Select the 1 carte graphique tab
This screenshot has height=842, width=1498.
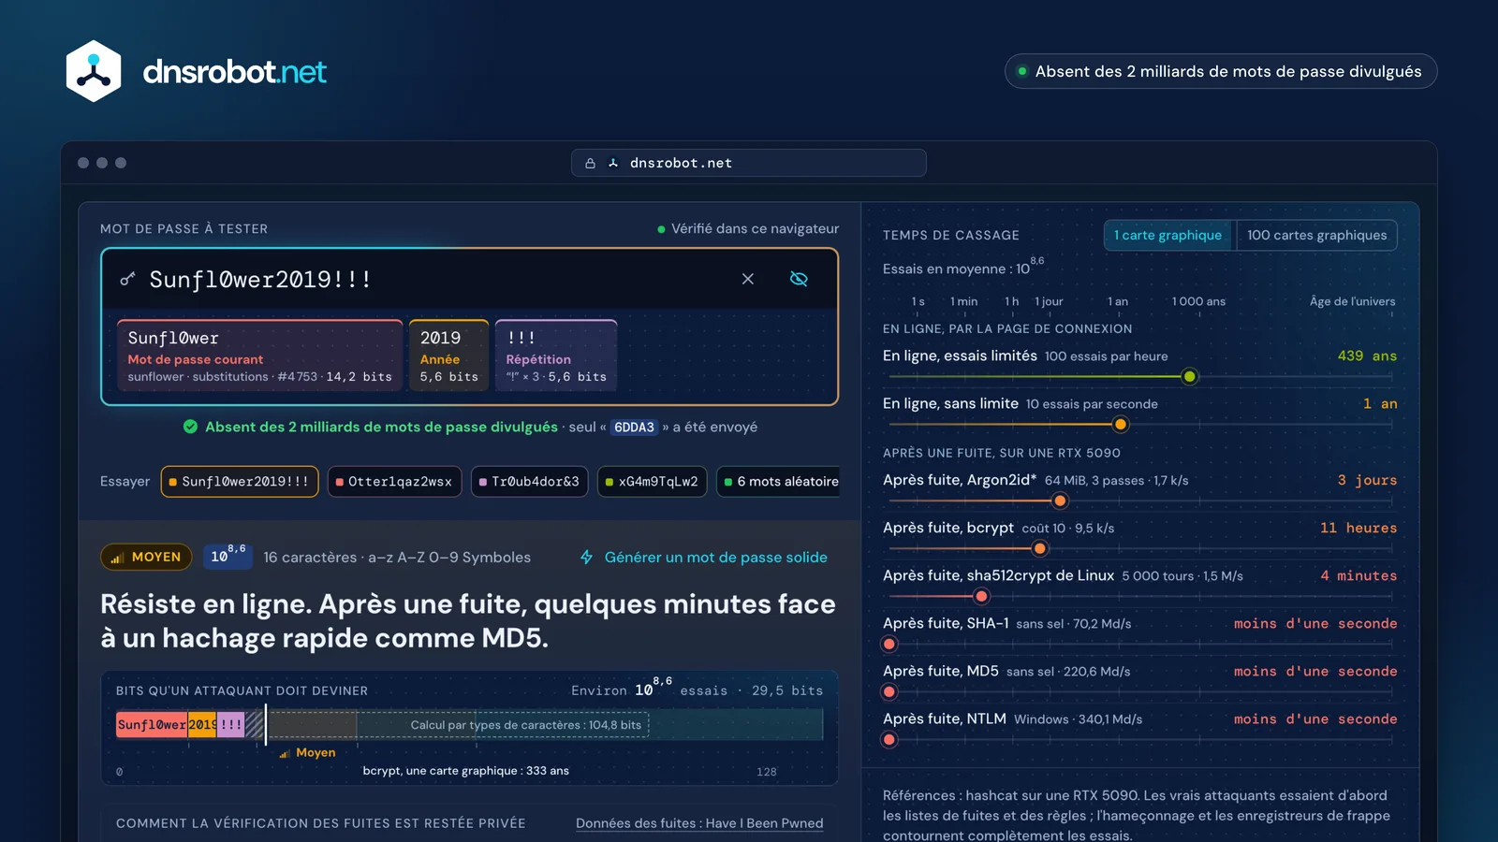click(x=1168, y=235)
